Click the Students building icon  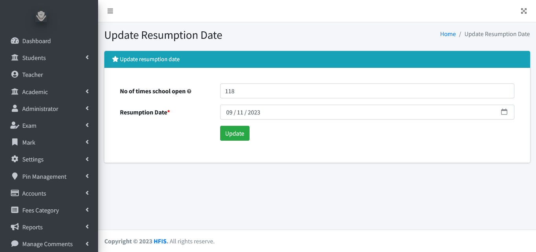(15, 58)
